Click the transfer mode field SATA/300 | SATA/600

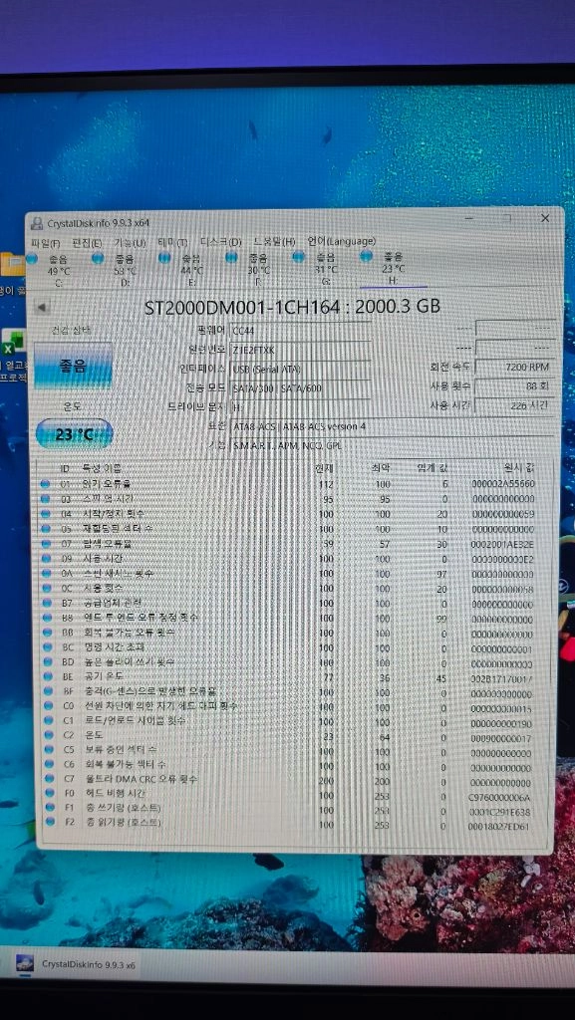301,388
